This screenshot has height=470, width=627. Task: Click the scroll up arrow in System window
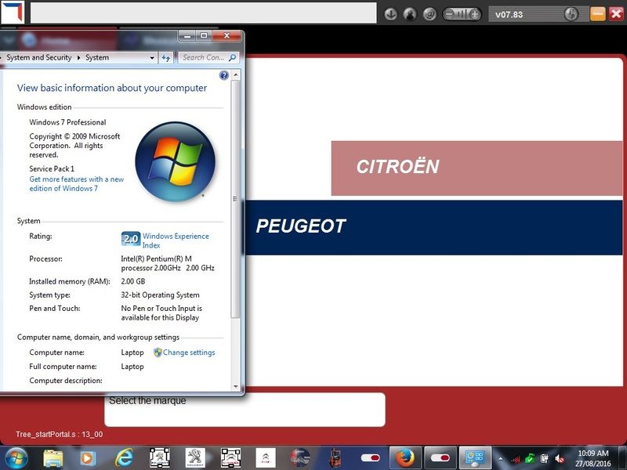tap(236, 74)
